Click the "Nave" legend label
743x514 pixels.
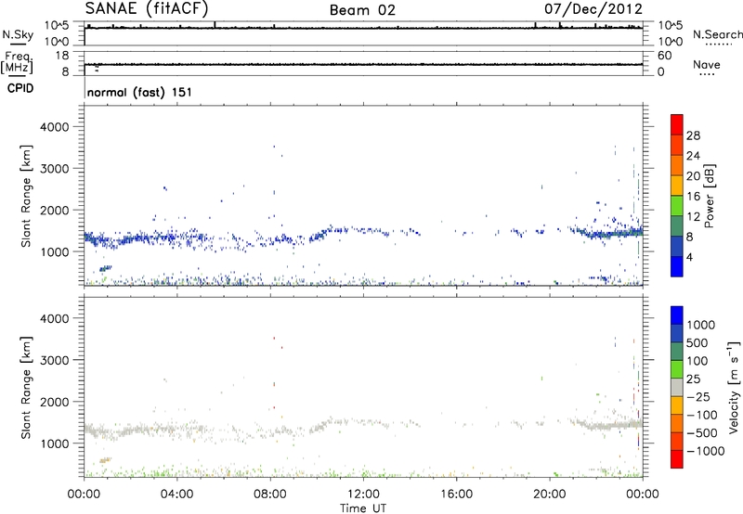pyautogui.click(x=706, y=65)
